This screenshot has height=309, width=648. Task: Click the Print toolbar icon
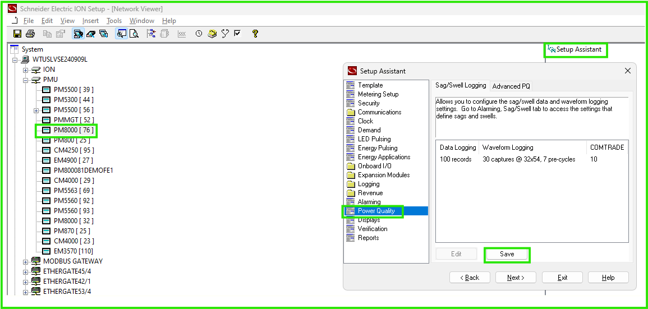pos(30,34)
